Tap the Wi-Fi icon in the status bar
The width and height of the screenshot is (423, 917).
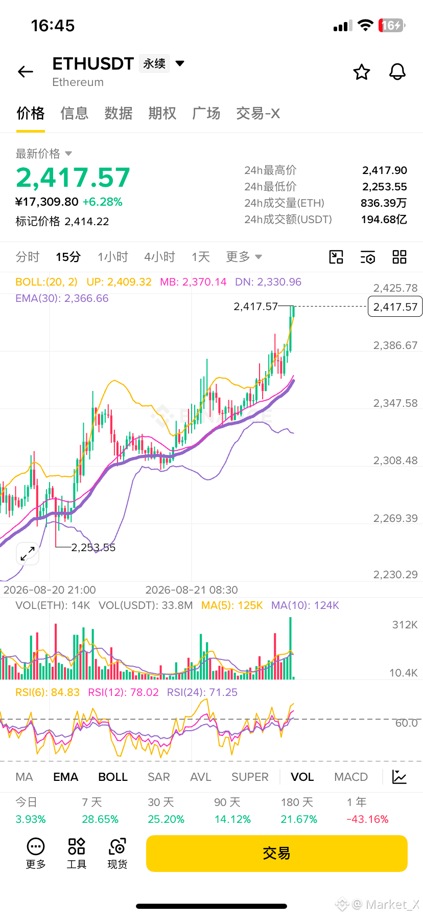(x=365, y=26)
